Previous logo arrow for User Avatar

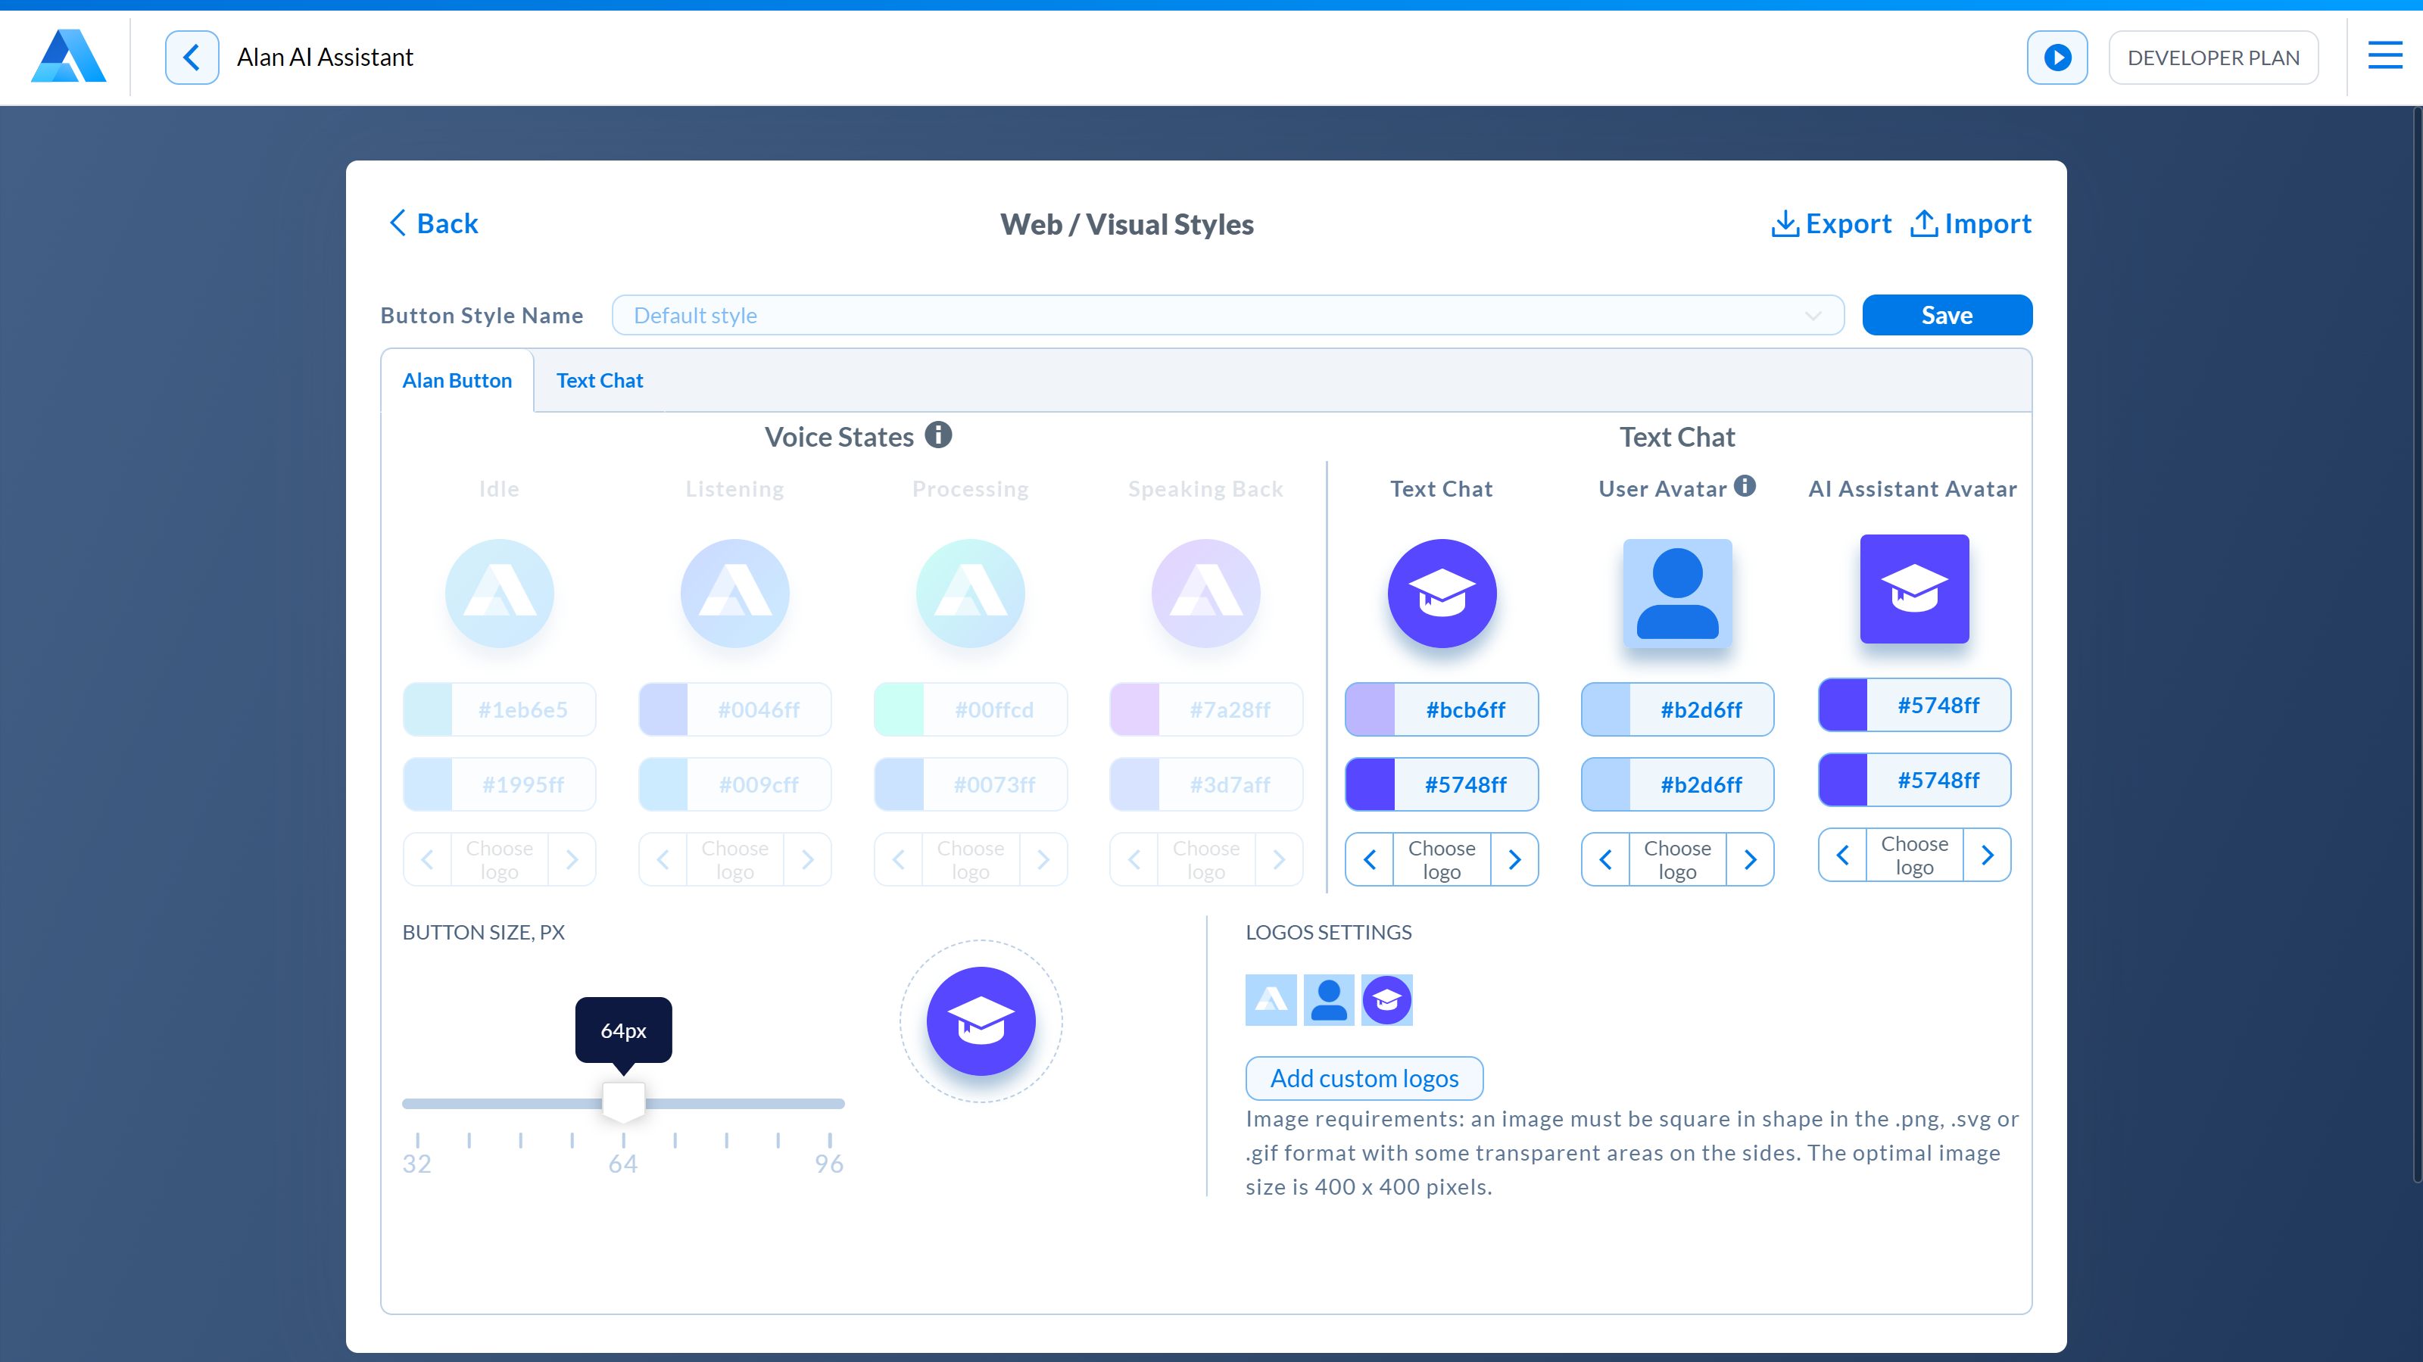tap(1605, 860)
